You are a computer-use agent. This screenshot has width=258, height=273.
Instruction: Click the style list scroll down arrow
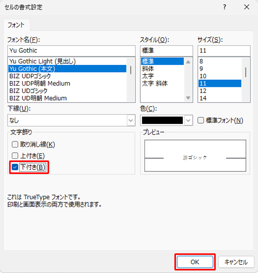click(188, 98)
